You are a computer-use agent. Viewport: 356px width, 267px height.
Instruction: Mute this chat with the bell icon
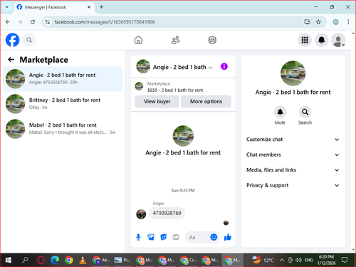point(280,112)
